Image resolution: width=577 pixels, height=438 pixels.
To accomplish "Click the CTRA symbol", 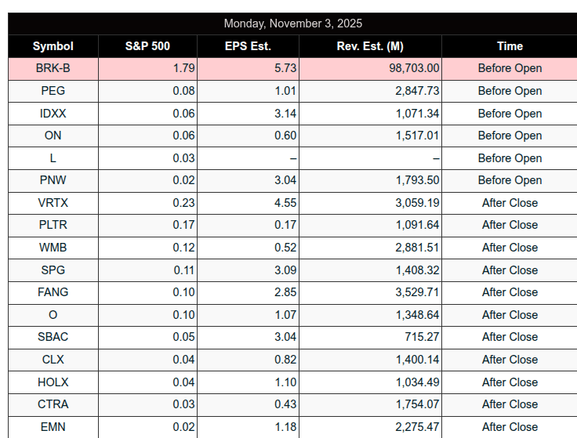I will 53,404.
